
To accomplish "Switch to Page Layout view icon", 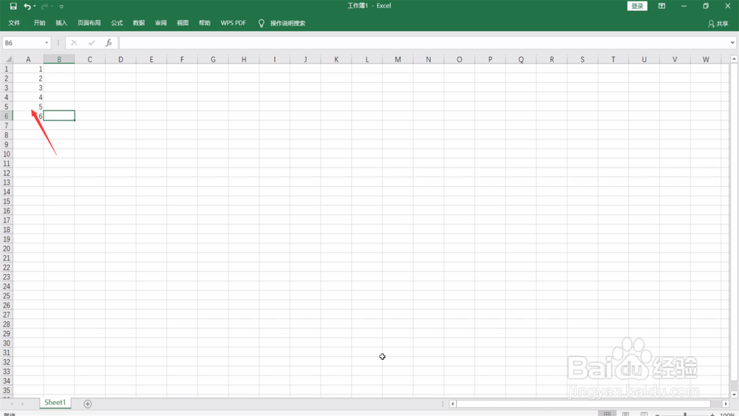I will tap(625, 414).
